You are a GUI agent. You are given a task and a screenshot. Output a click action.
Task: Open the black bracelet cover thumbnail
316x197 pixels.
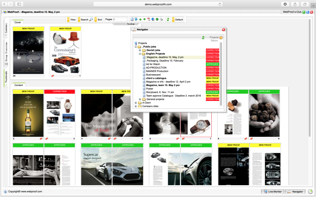[x=28, y=53]
